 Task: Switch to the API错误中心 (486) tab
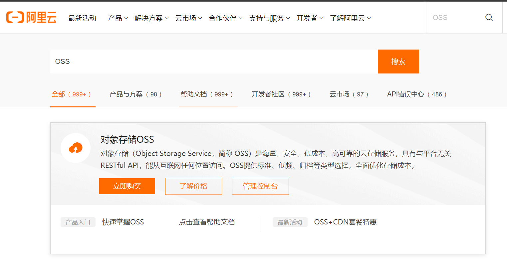417,94
